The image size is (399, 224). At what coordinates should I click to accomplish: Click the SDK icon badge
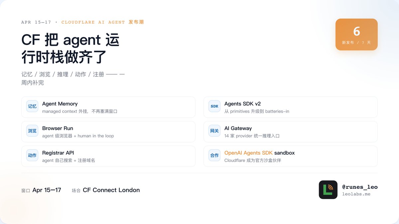214,107
